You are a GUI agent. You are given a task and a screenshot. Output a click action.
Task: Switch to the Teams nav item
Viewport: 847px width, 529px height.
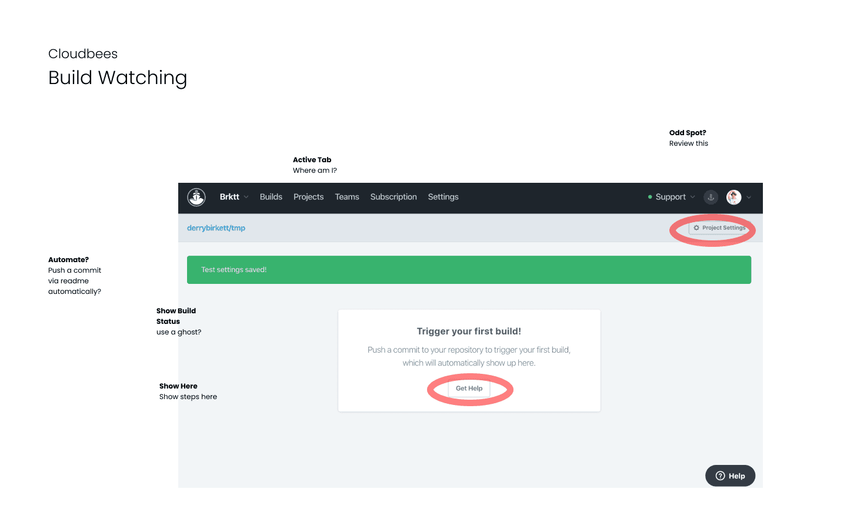[347, 197]
